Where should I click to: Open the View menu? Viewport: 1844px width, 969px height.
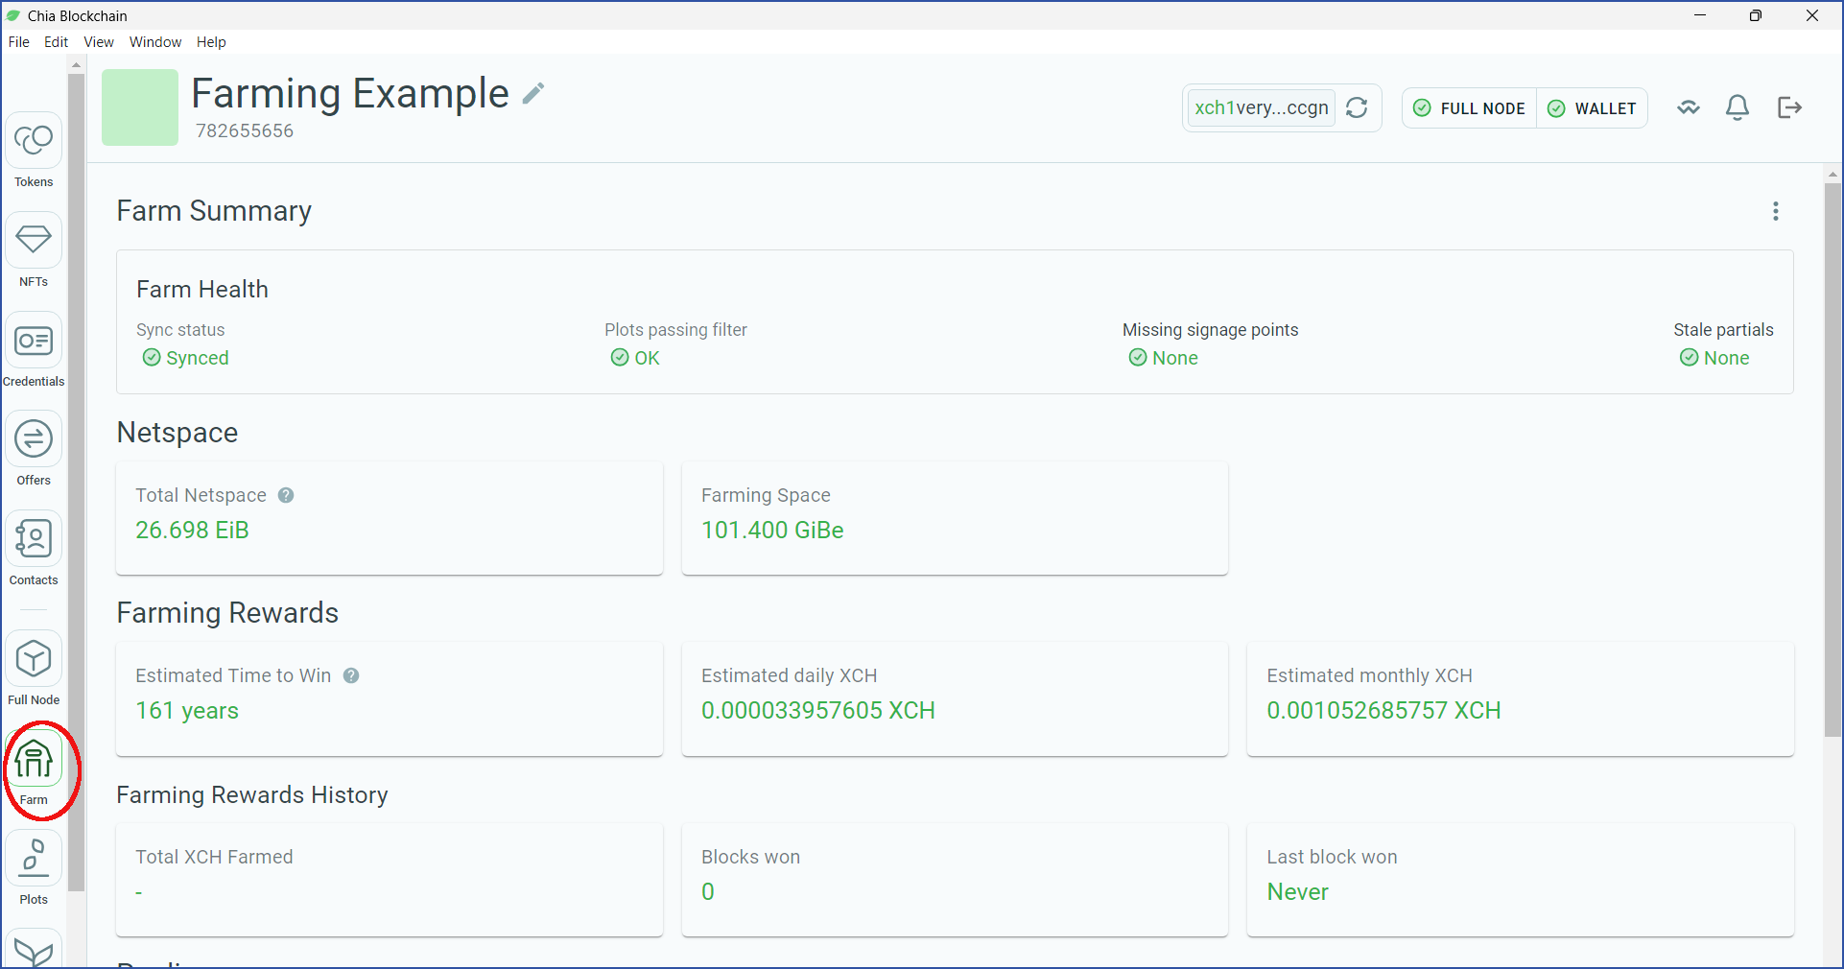(99, 42)
